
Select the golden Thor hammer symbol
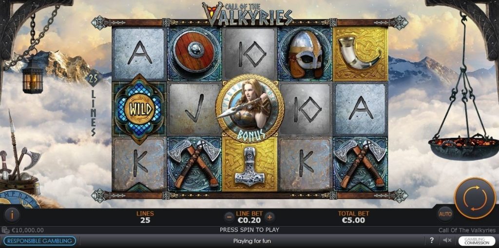coord(249,164)
